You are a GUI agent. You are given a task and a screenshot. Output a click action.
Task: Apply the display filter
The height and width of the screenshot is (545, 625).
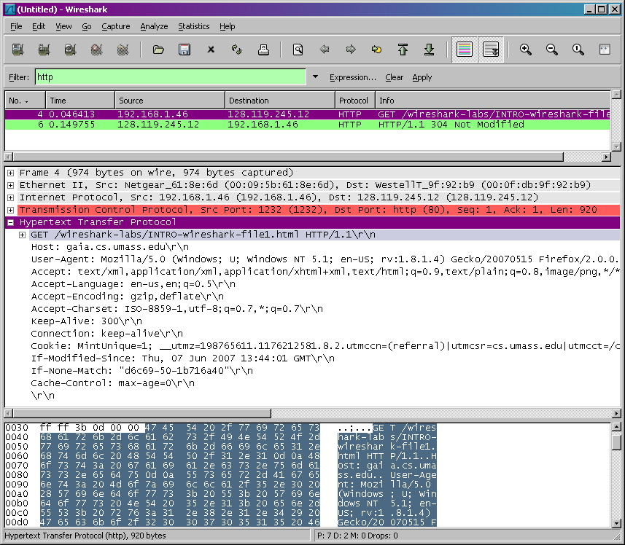422,77
